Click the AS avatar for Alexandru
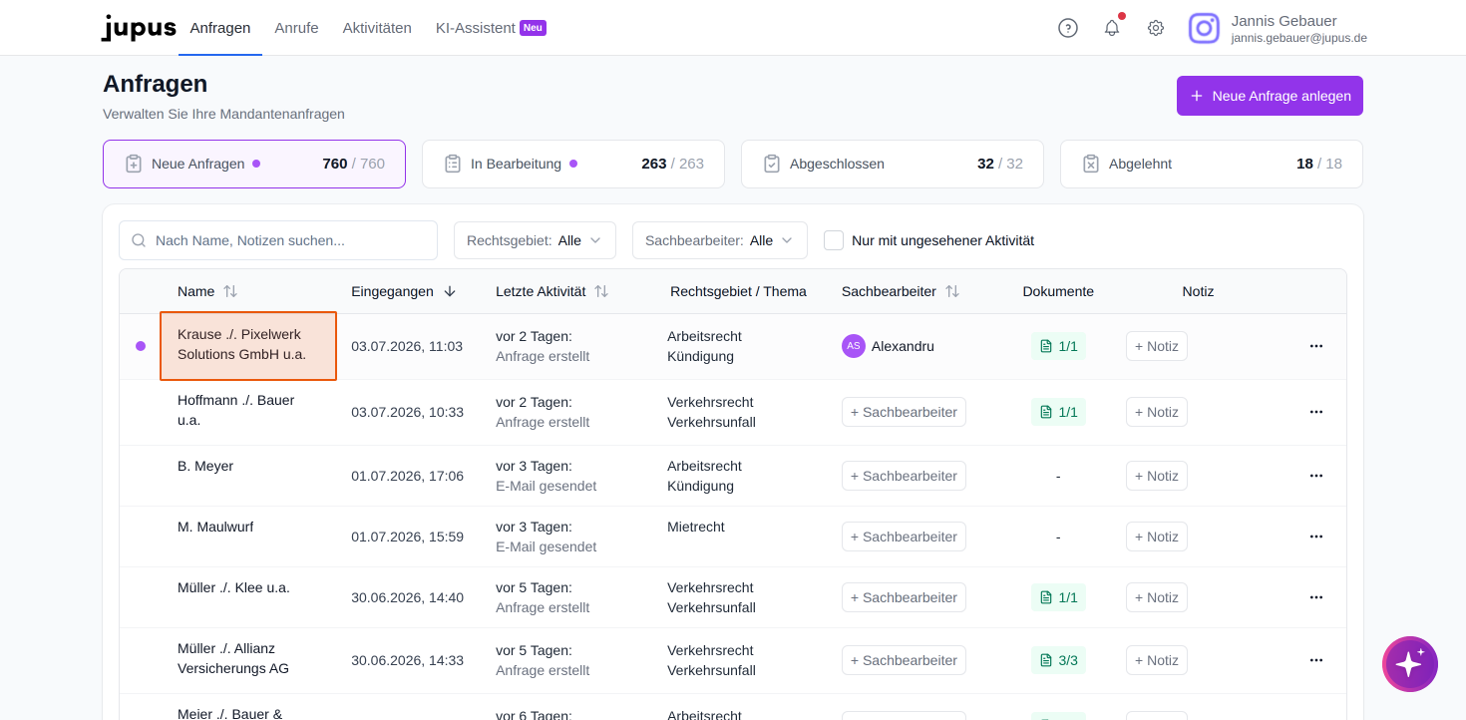The width and height of the screenshot is (1466, 720). [854, 346]
